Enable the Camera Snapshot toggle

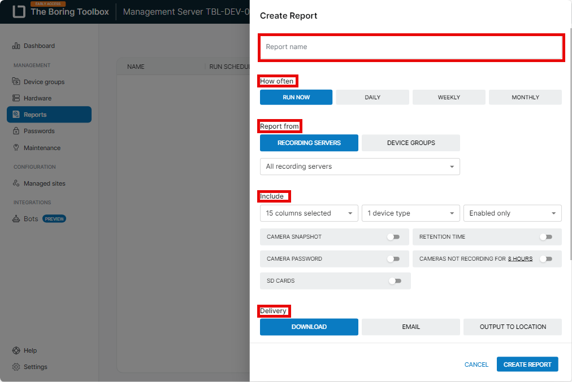coord(393,237)
